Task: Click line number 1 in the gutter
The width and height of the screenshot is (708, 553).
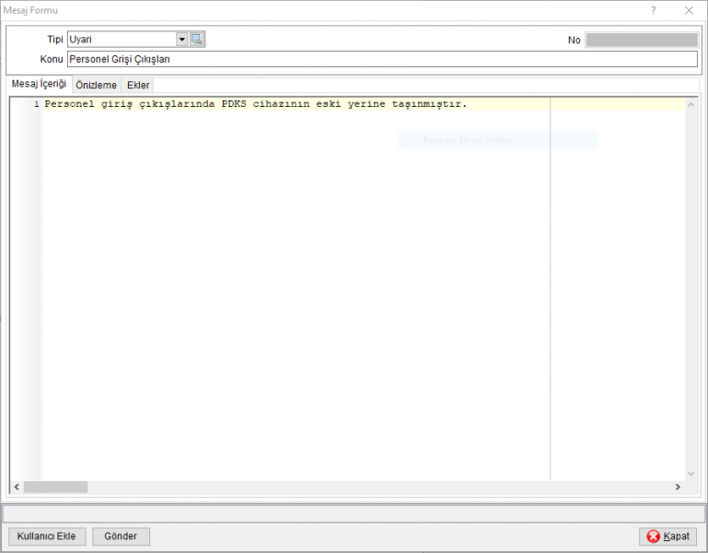Action: click(x=37, y=104)
